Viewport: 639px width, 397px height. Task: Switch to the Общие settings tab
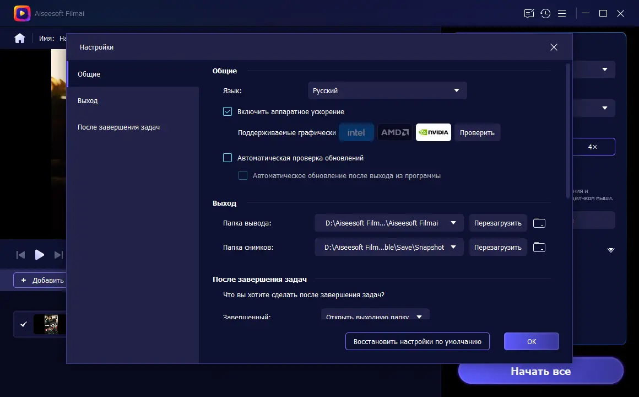point(133,74)
